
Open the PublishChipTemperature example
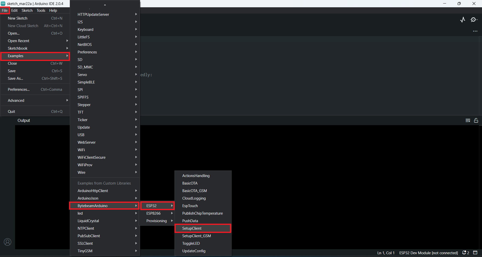pyautogui.click(x=203, y=213)
